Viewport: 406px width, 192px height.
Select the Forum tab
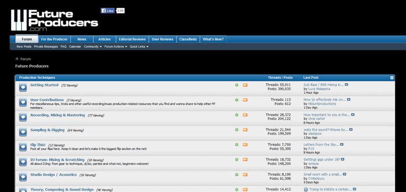[27, 40]
